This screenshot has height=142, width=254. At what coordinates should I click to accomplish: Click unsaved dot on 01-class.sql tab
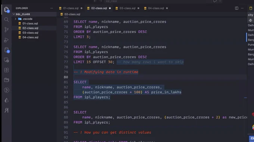click(81, 8)
